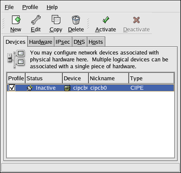Click the Delete trash can icon
The image size is (181, 173).
click(76, 20)
